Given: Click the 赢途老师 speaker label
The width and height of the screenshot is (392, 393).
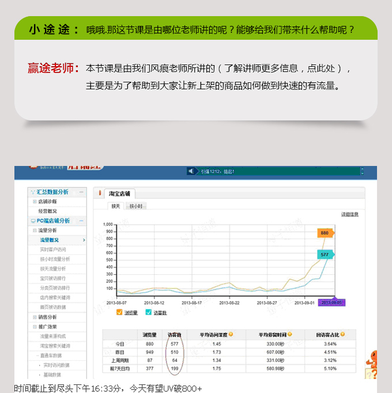Looking at the screenshot, I should pos(54,68).
